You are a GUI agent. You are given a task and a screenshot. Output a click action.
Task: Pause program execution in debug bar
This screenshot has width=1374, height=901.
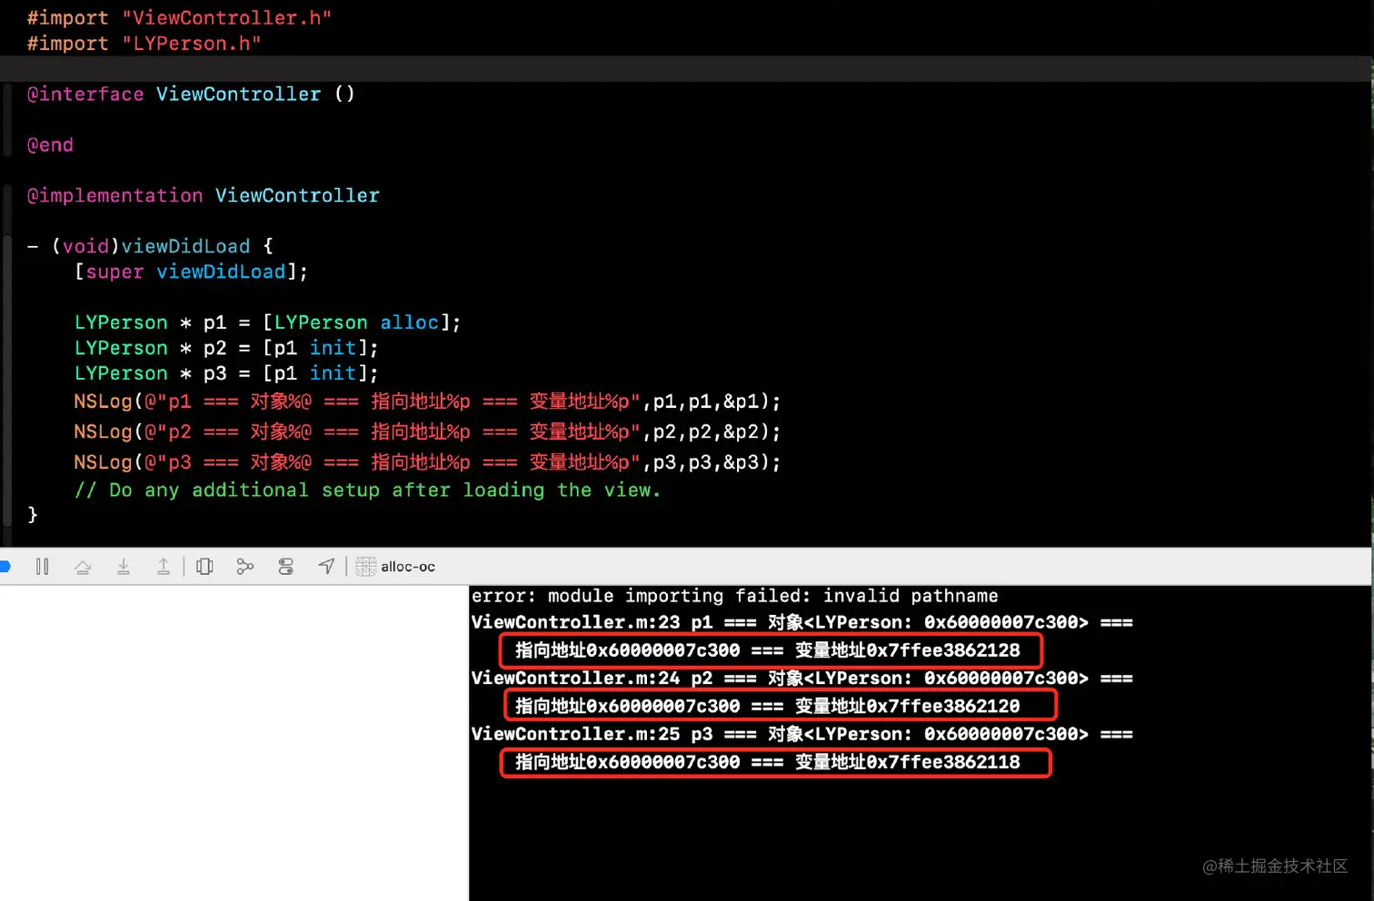[42, 567]
